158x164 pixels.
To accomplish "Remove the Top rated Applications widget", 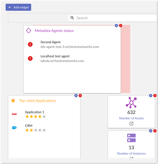I will 80,95.
